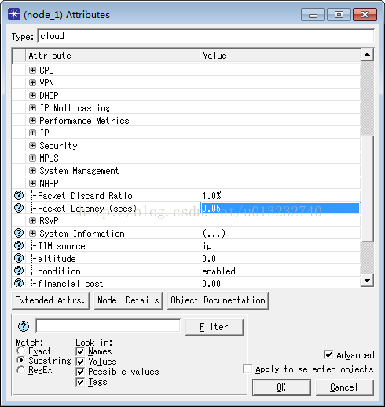Toggle the Values look-in checkbox
Screen dimensions: 385x407
(80, 362)
